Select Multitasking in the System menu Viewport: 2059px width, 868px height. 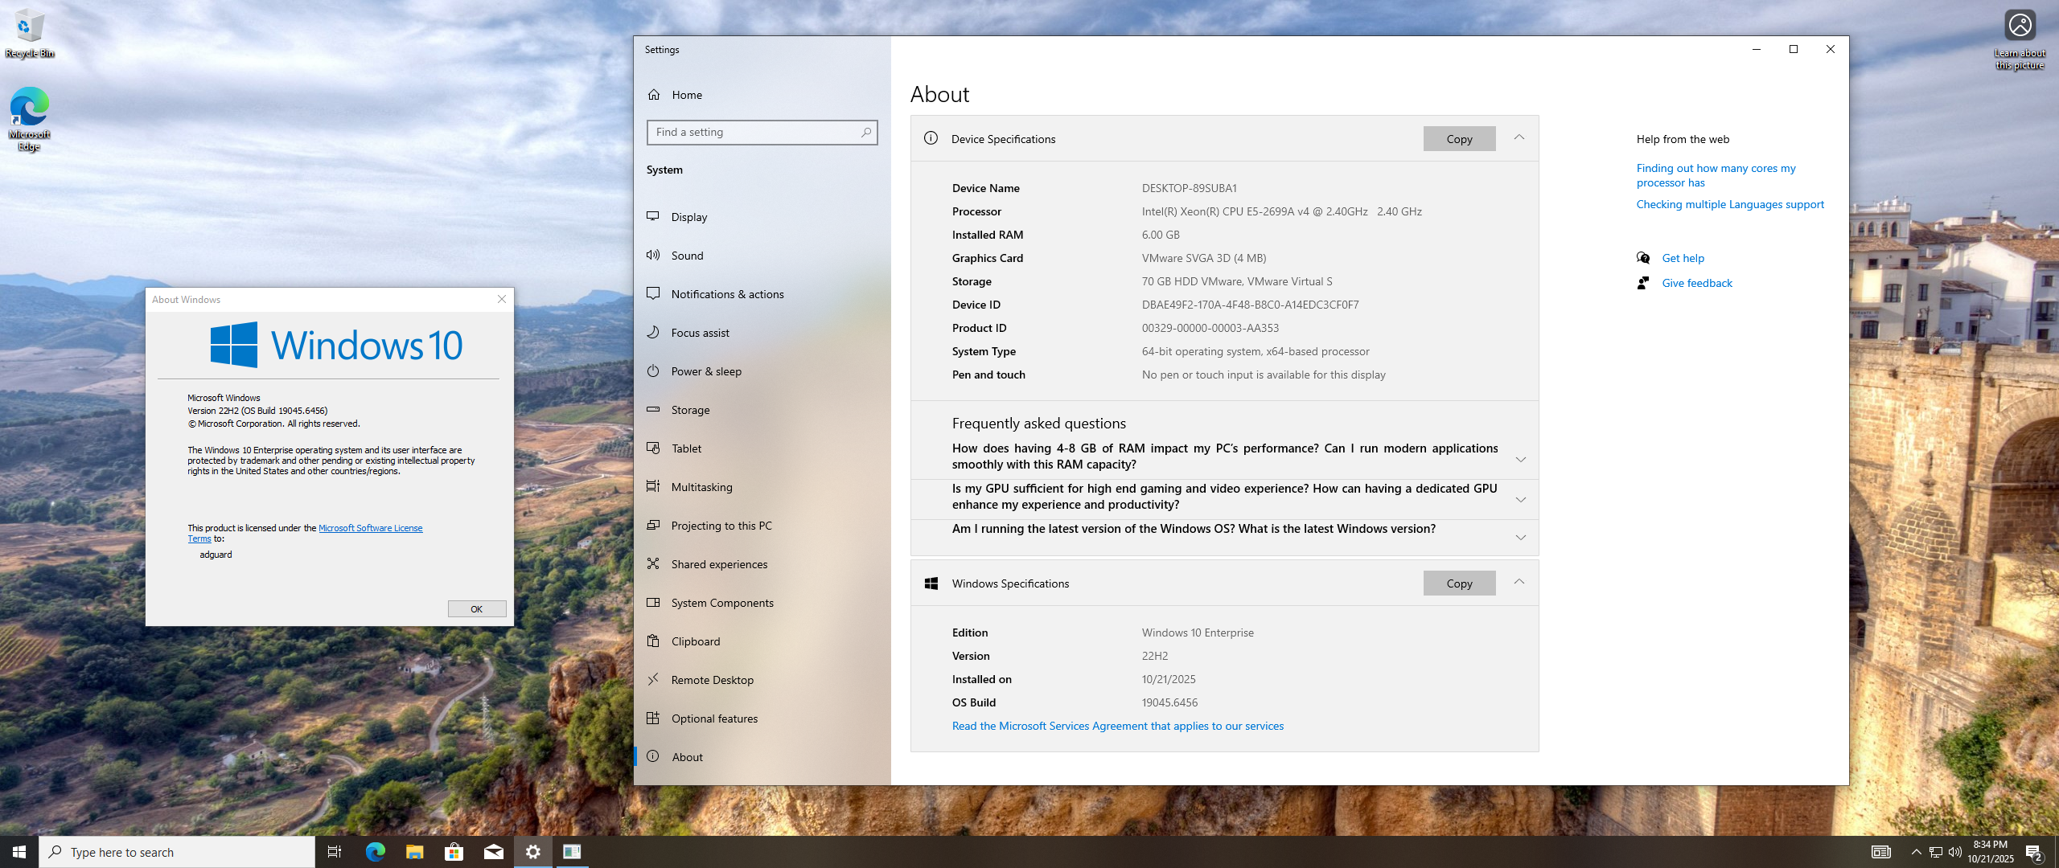(x=701, y=487)
